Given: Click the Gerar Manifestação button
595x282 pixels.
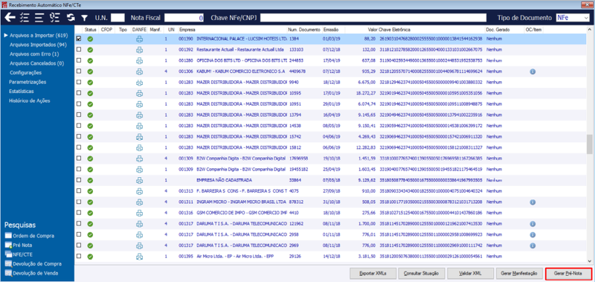Looking at the screenshot, I should 518,272.
